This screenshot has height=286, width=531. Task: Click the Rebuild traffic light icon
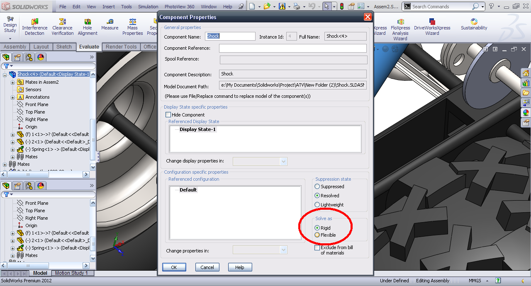click(x=342, y=6)
